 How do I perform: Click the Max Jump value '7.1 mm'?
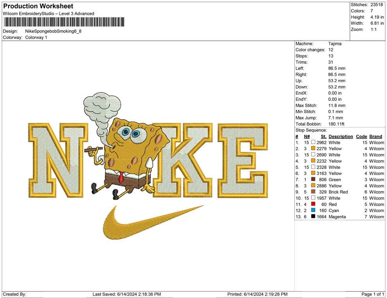point(336,118)
